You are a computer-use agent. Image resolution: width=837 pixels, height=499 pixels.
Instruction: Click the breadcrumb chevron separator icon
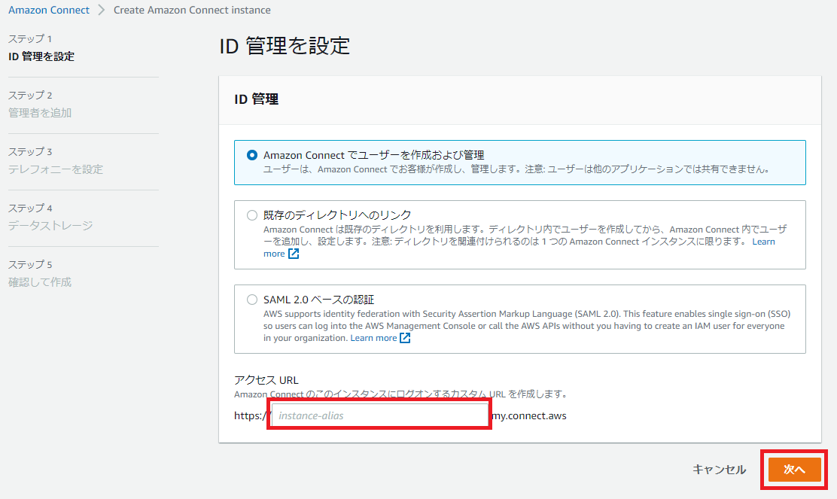(x=102, y=10)
